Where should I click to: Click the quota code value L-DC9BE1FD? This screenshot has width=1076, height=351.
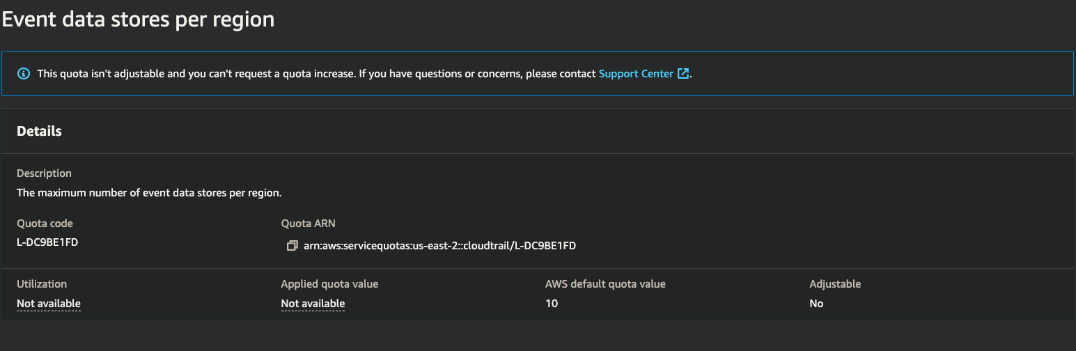coord(47,242)
